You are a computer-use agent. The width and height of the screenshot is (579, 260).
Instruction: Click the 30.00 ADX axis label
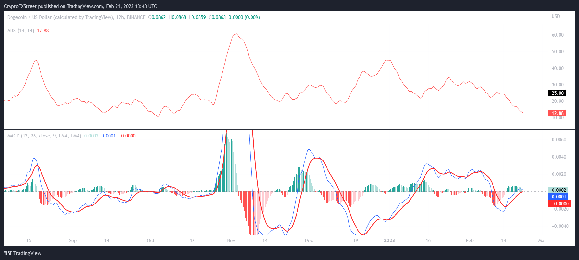558,85
